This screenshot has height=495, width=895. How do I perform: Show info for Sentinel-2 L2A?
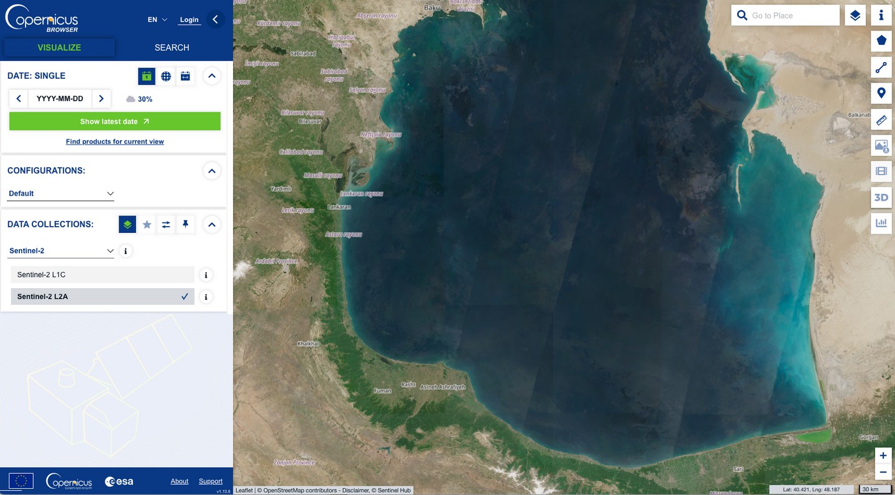coord(206,297)
